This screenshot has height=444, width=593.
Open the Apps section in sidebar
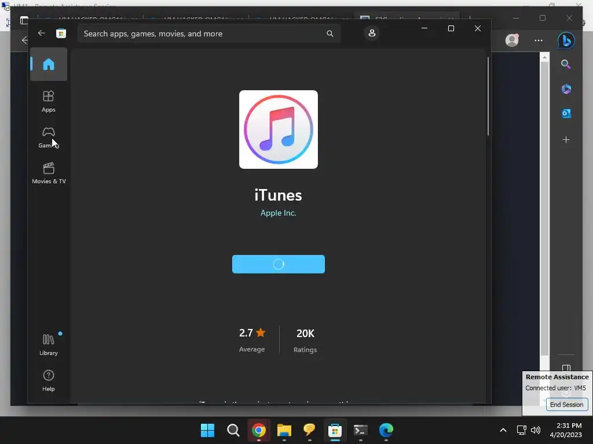coord(49,101)
